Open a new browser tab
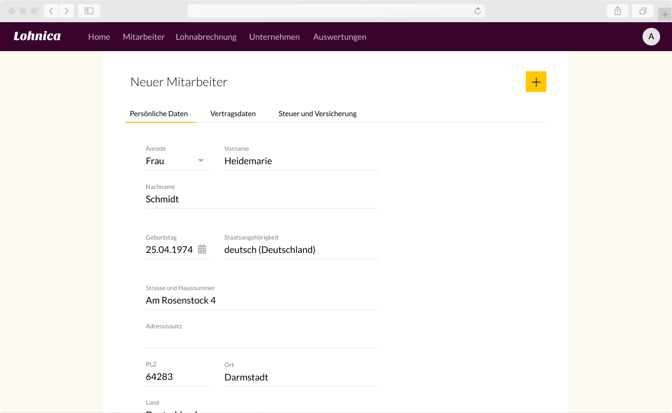 pos(665,14)
